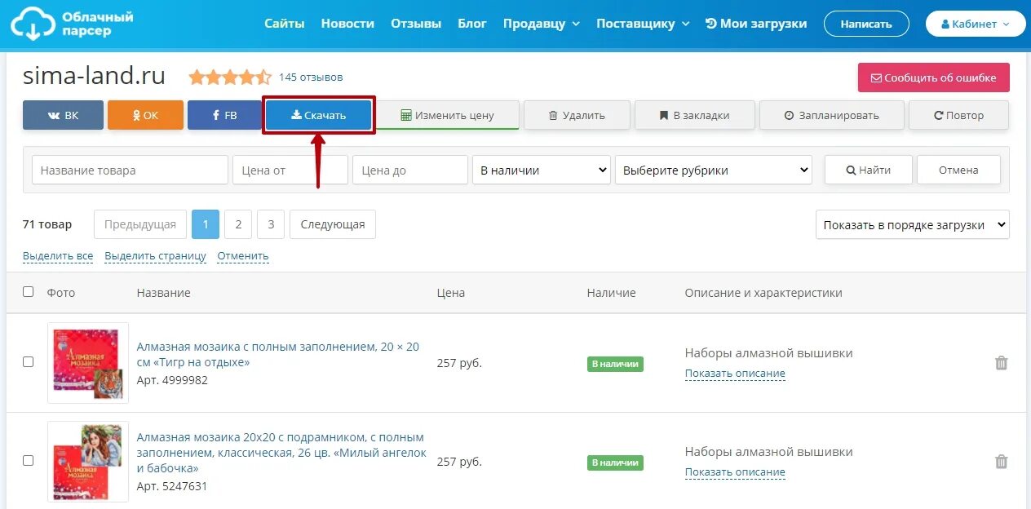Open the Отзывы menu item
Screen dimensions: 1031x509
pyautogui.click(x=416, y=24)
